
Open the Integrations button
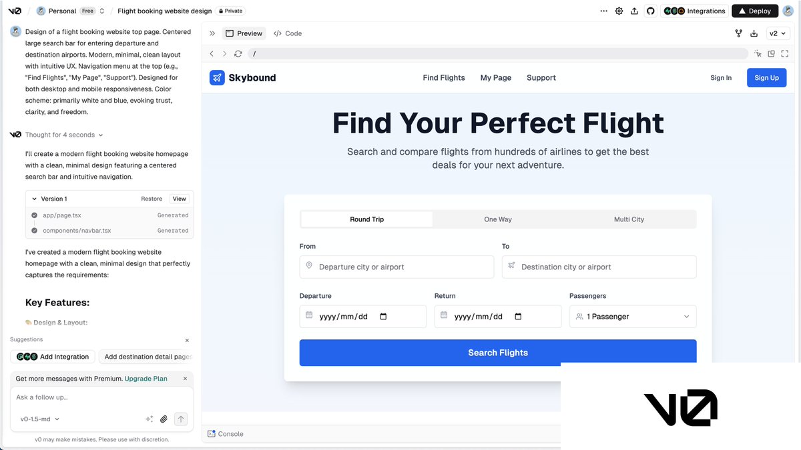coord(694,11)
